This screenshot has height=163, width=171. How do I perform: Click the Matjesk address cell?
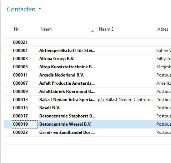pos(164,67)
